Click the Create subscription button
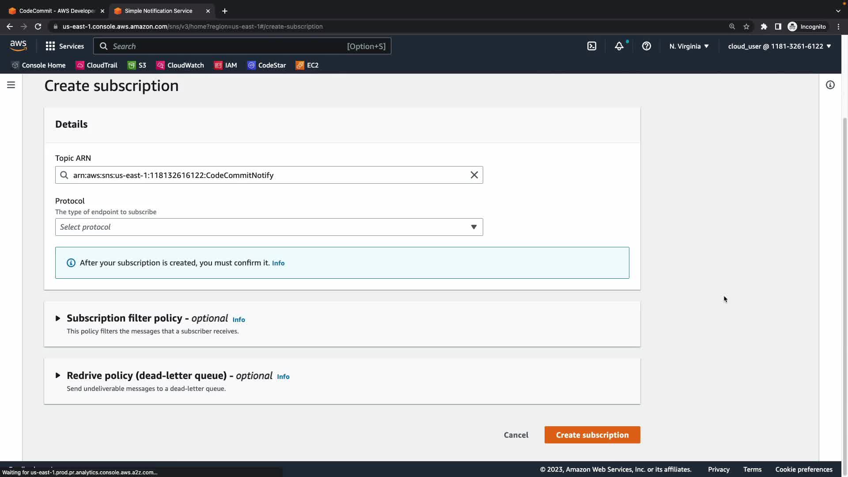The image size is (848, 477). 592,435
